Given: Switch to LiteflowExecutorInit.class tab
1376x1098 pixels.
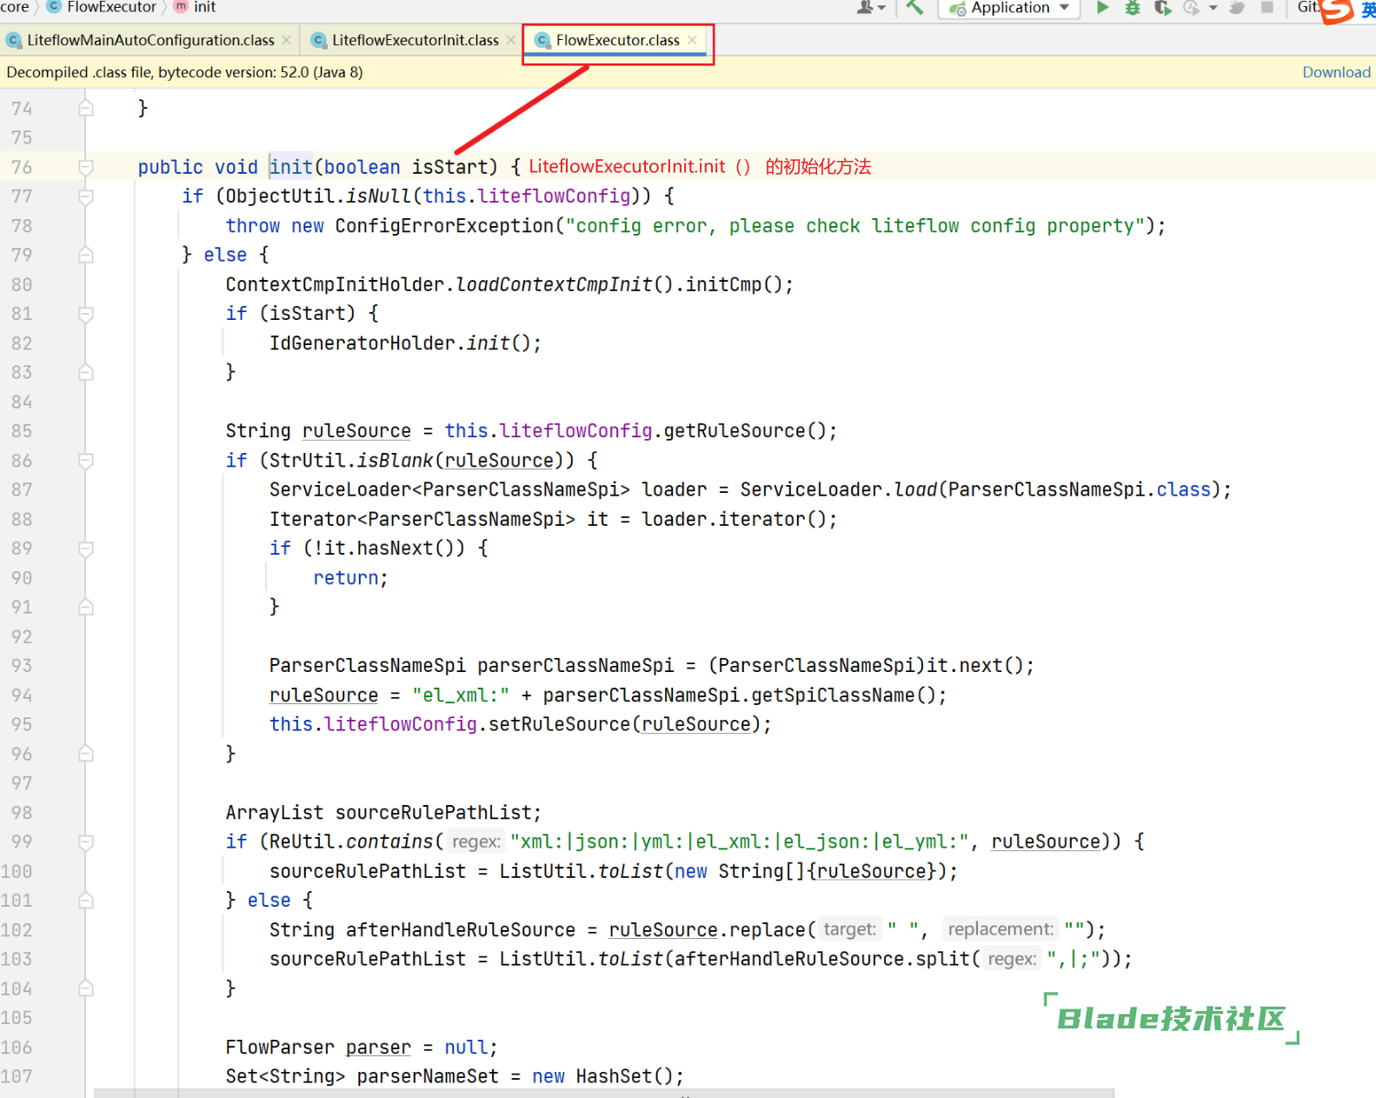Looking at the screenshot, I should coord(414,40).
